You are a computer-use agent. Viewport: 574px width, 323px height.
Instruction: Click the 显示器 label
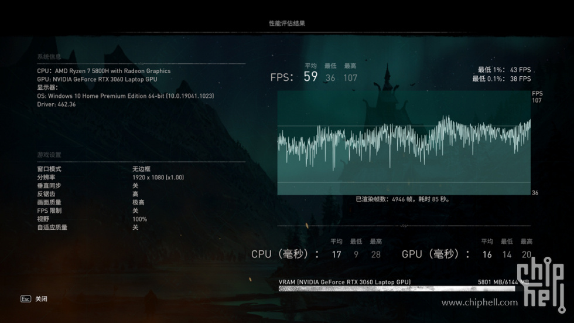47,87
